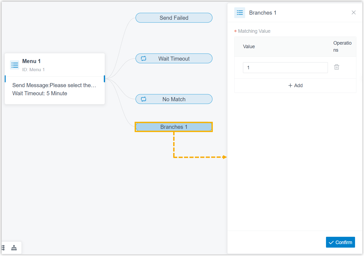Click the loop icon on Wait Timeout node
The width and height of the screenshot is (364, 256).
point(144,58)
